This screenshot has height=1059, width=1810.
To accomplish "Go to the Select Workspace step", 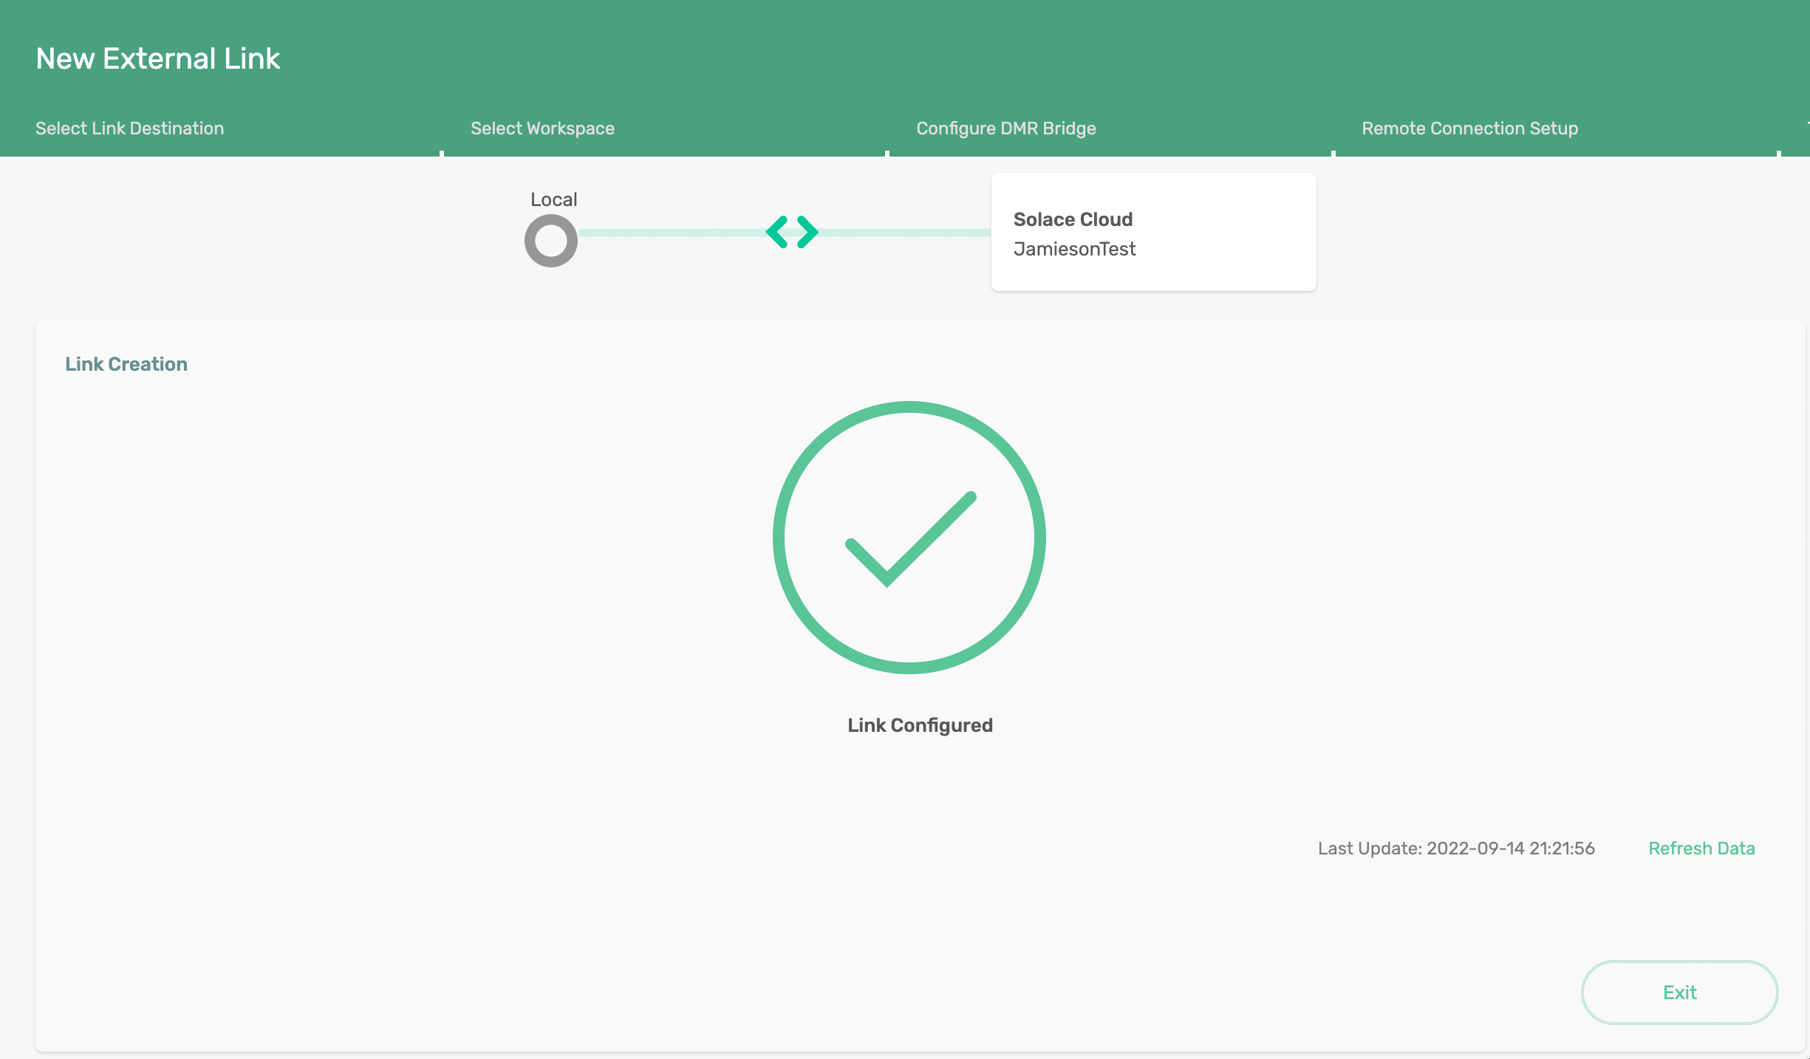I will [x=542, y=128].
